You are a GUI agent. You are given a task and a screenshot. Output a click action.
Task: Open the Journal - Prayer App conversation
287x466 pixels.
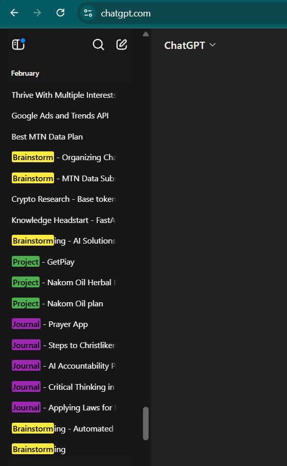pos(63,324)
